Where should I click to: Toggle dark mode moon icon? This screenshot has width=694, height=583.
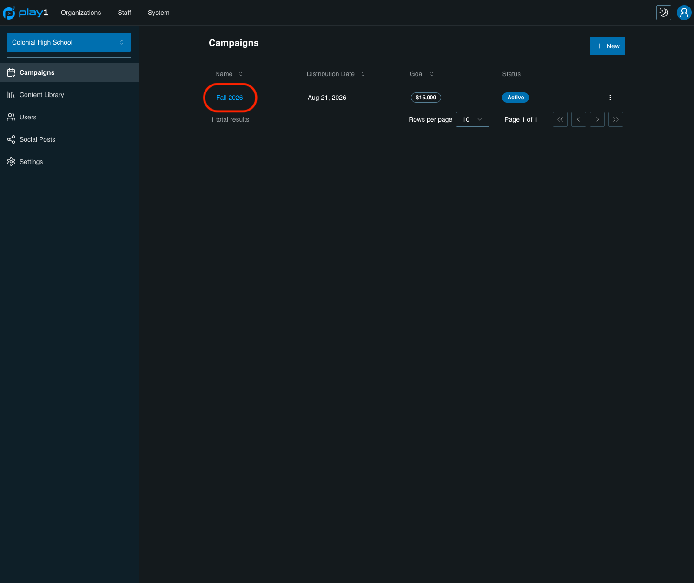pyautogui.click(x=663, y=13)
